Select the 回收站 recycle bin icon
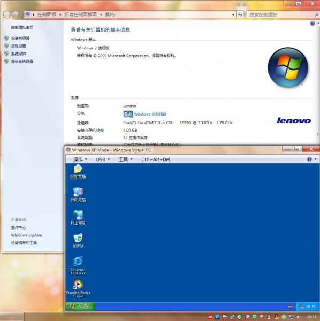This screenshot has height=321, width=320. [x=78, y=241]
